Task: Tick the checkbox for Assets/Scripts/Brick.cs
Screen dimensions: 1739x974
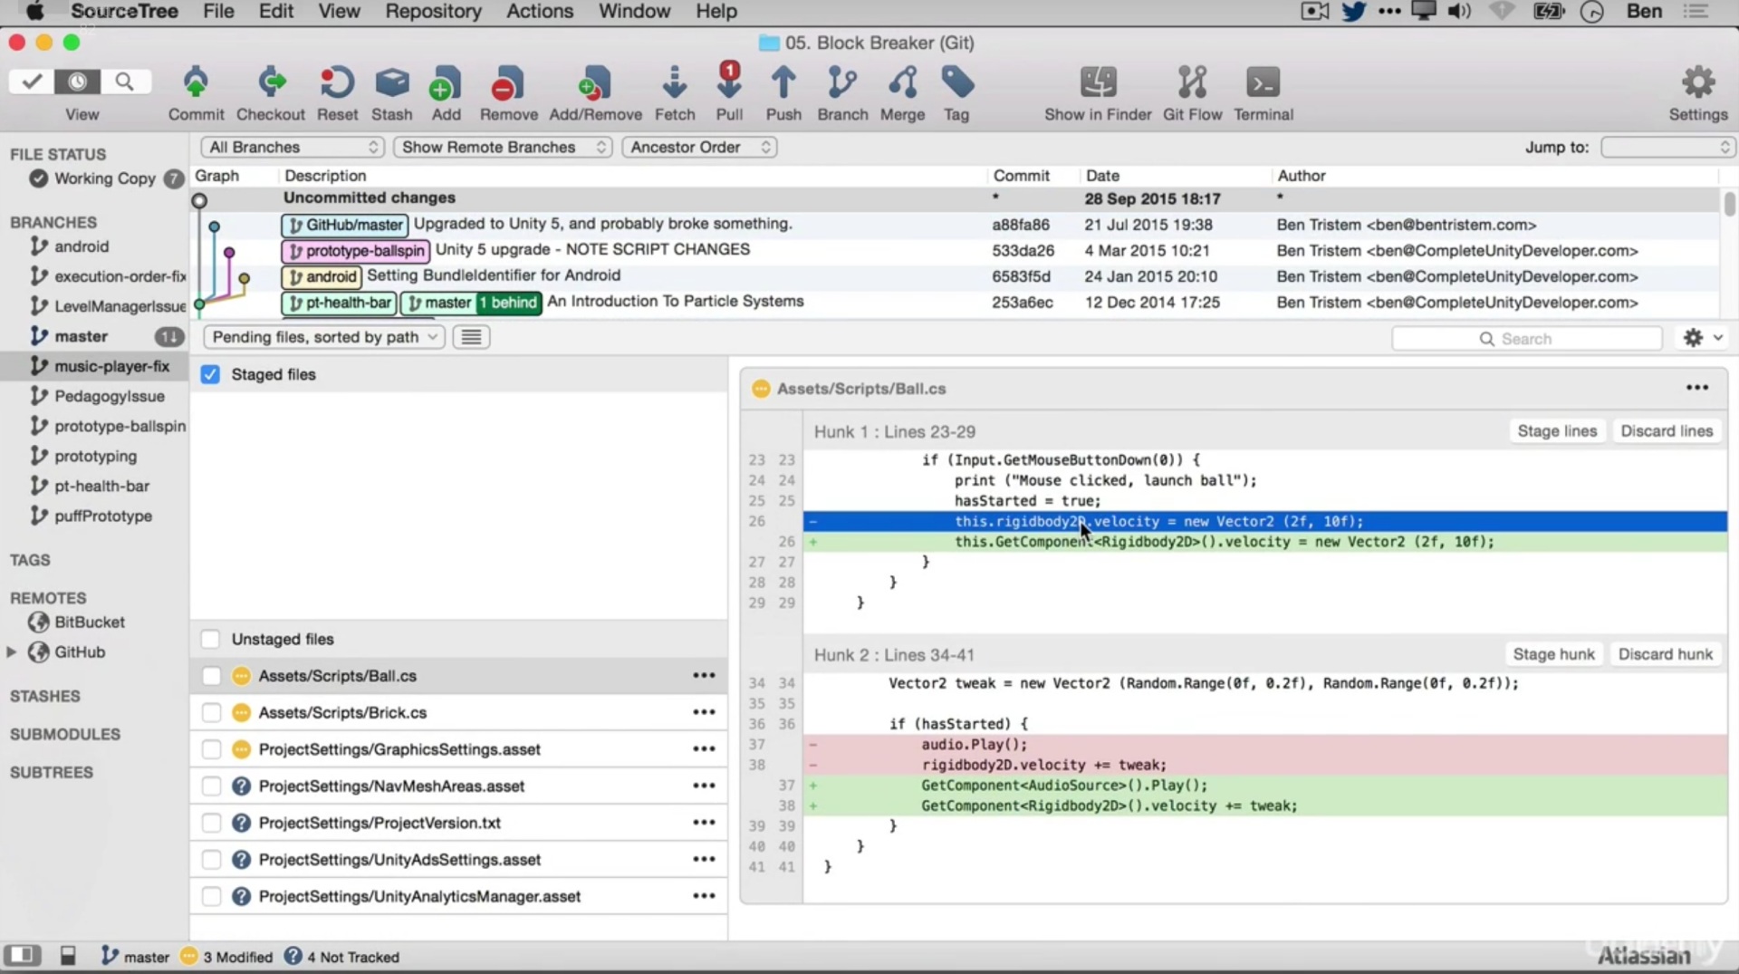Action: 211,713
